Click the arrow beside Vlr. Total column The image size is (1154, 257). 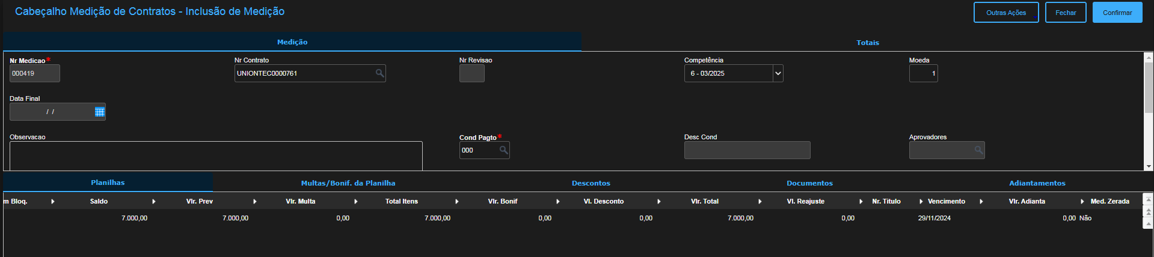click(x=760, y=202)
